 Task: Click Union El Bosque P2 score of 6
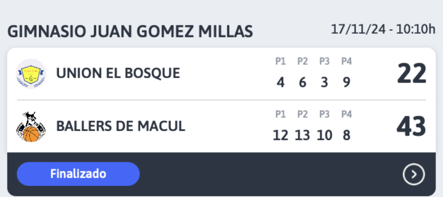click(303, 83)
